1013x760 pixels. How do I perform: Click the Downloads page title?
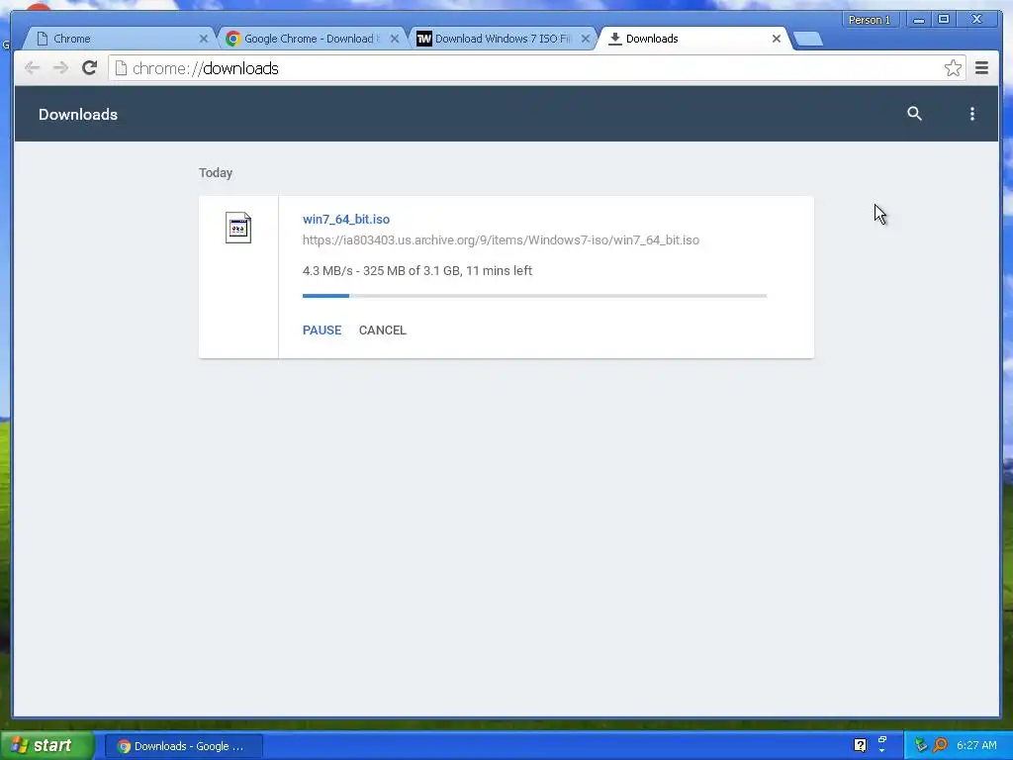click(x=78, y=115)
